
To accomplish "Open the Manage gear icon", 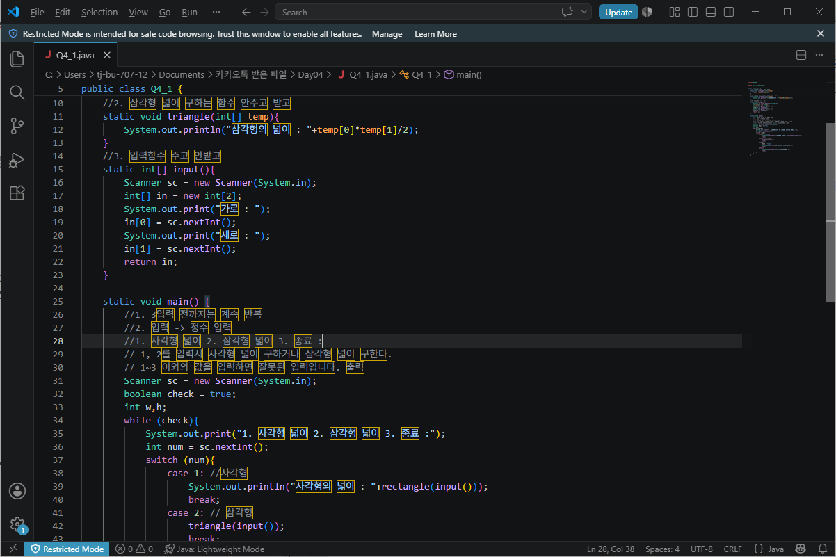I will pos(17,524).
